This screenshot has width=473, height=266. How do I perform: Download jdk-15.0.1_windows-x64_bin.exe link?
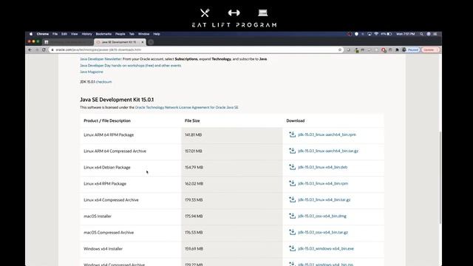pyautogui.click(x=326, y=248)
